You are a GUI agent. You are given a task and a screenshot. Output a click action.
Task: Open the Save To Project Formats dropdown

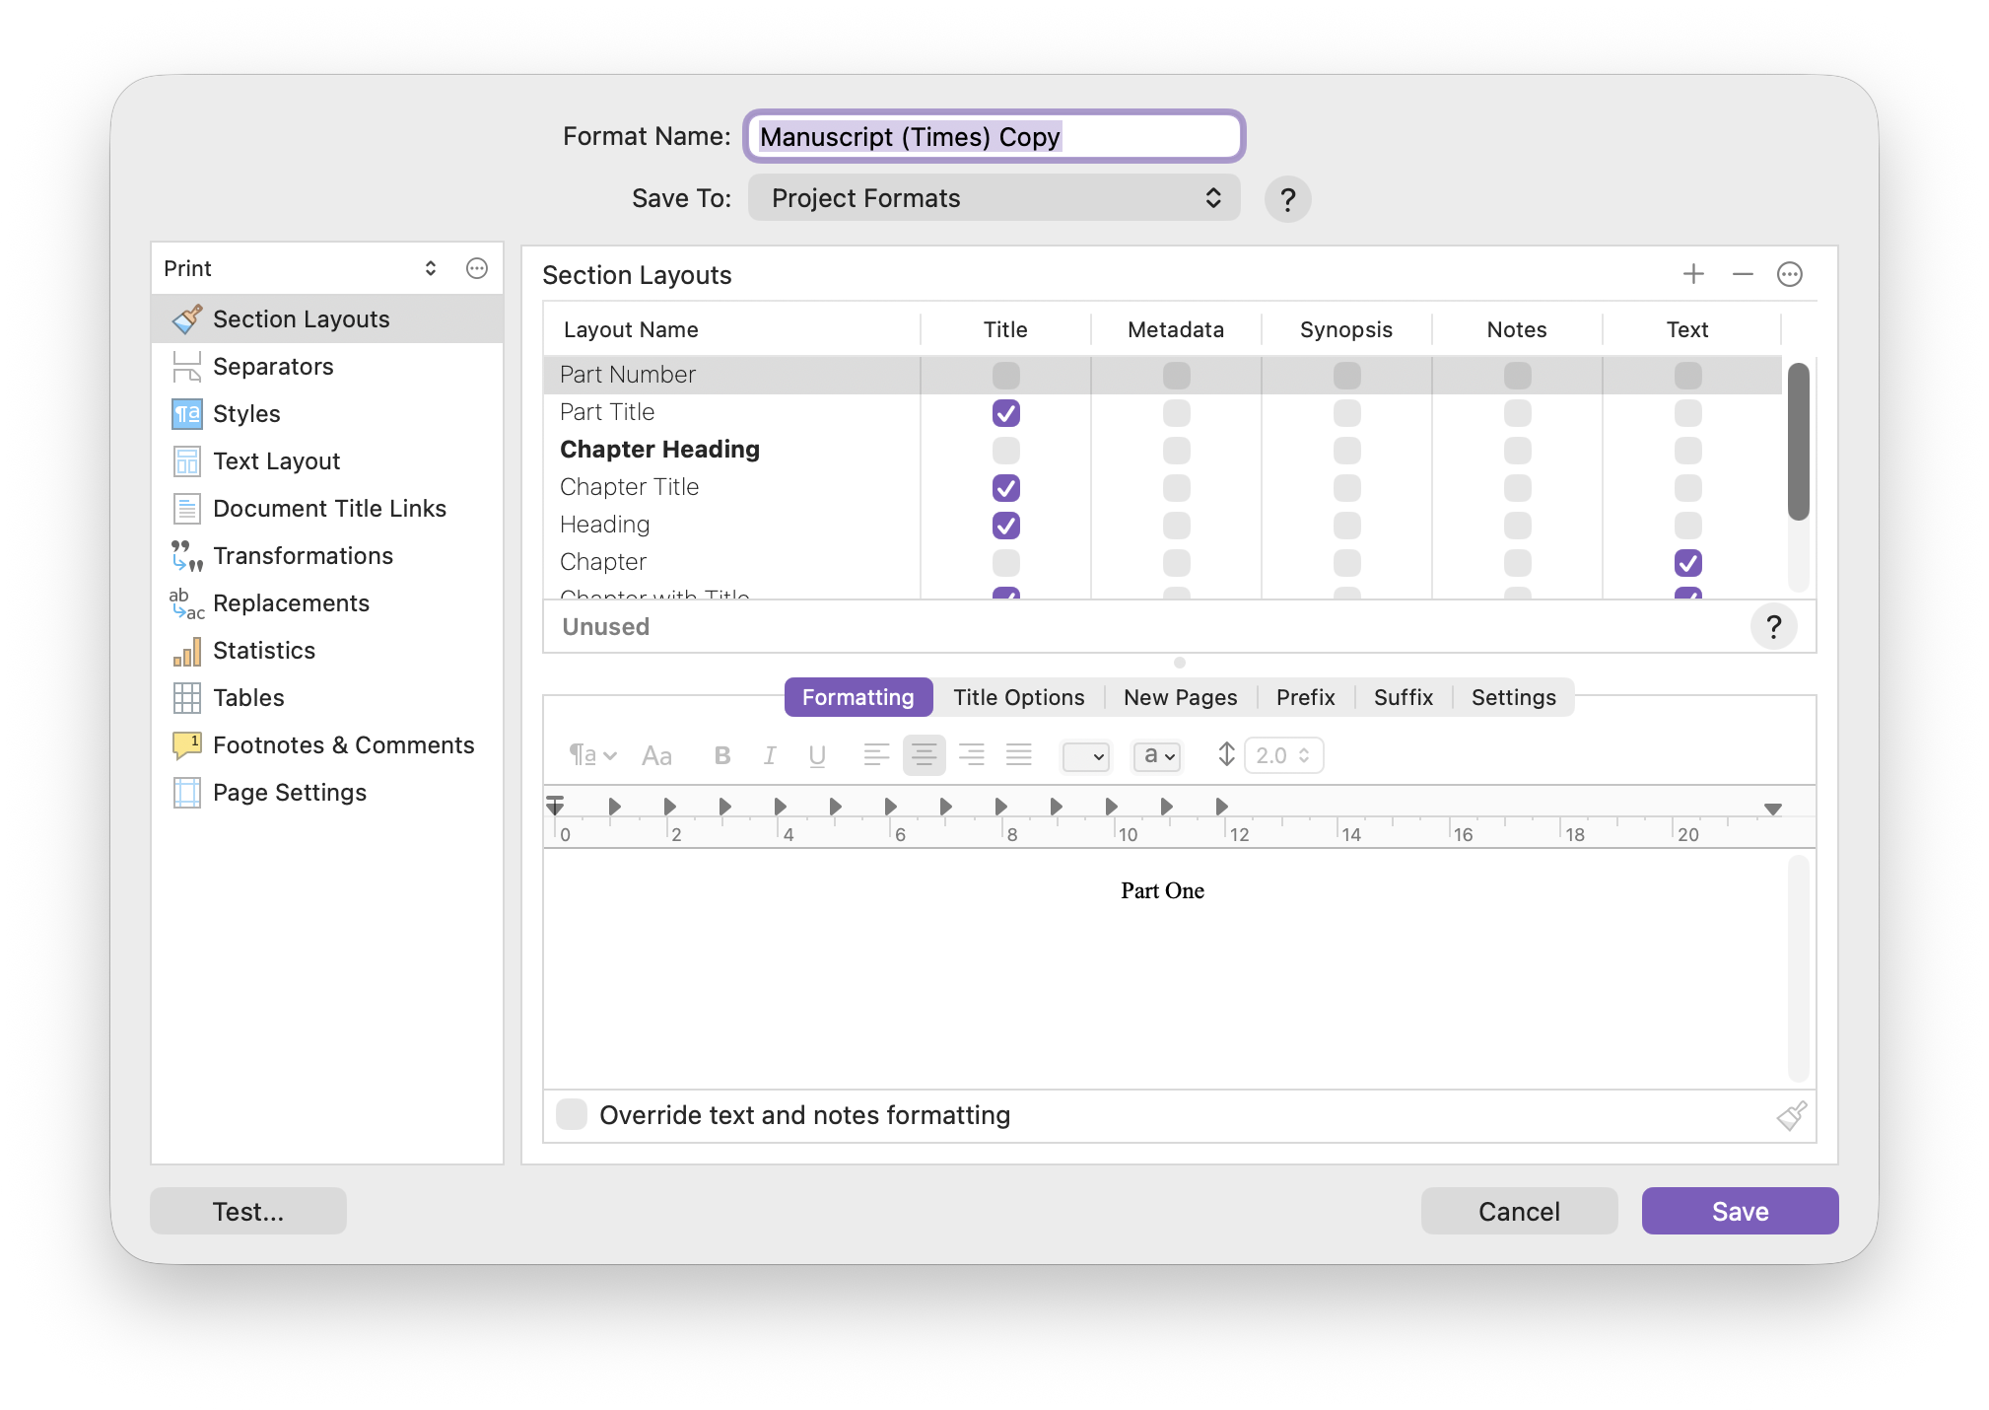click(994, 198)
